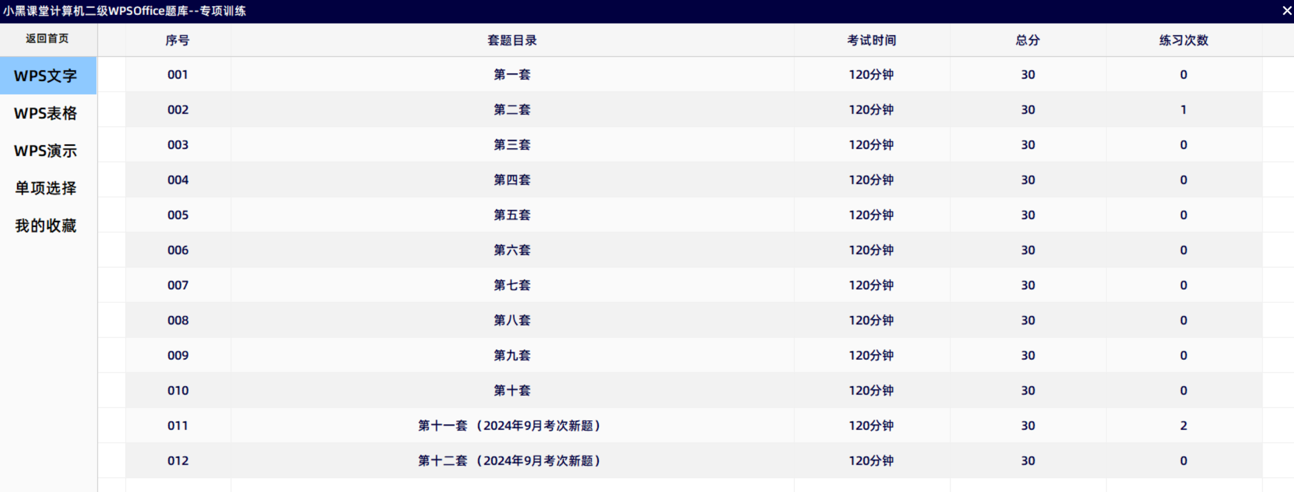The height and width of the screenshot is (492, 1294).
Task: Open 我的收藏 section
Action: [x=46, y=226]
